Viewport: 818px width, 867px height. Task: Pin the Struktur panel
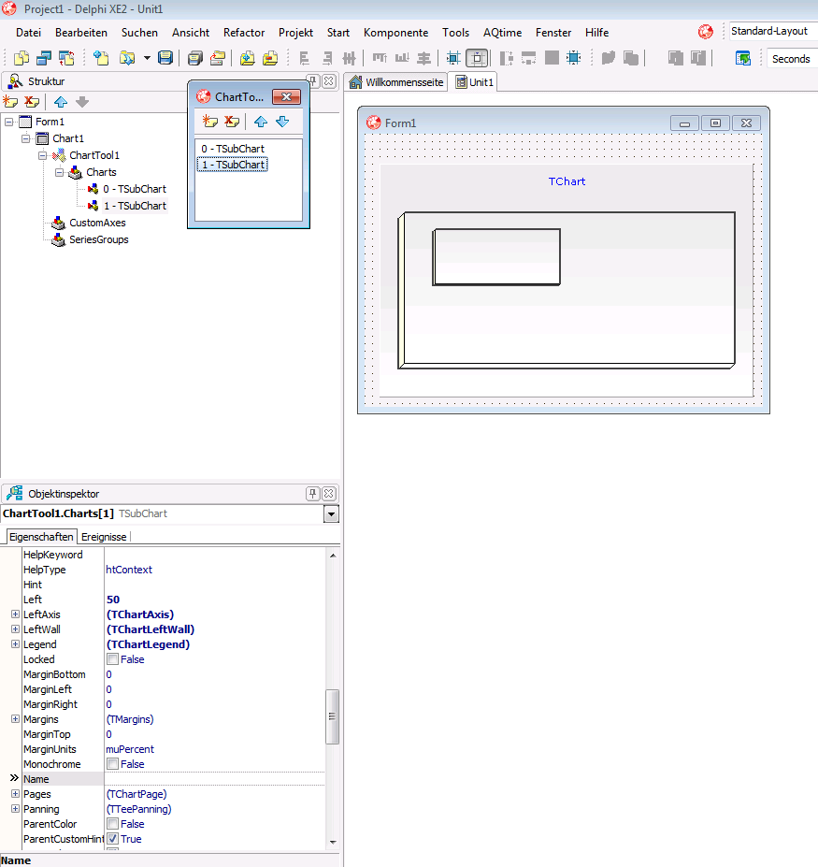(313, 81)
